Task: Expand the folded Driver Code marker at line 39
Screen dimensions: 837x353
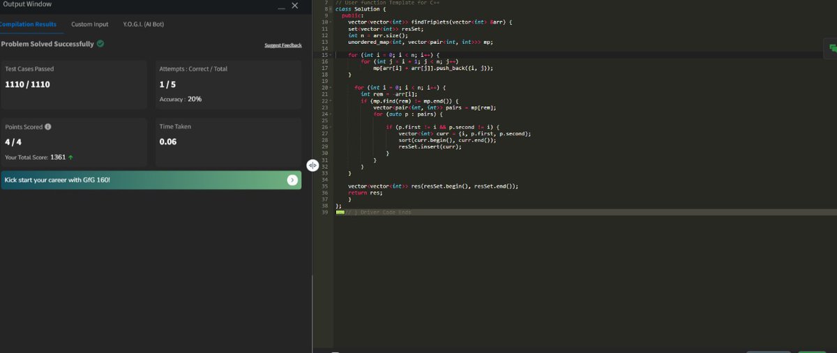Action: pyautogui.click(x=340, y=212)
